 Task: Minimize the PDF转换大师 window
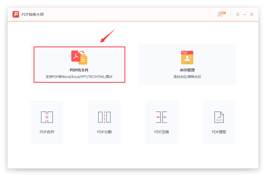(x=244, y=15)
